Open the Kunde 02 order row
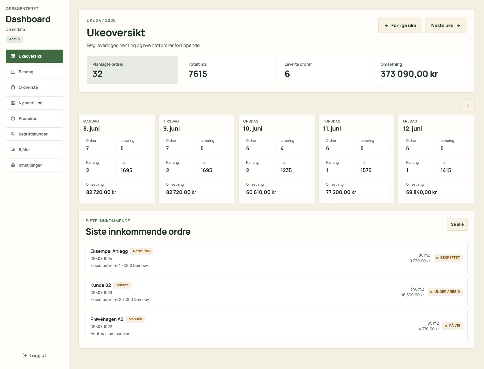Image resolution: width=484 pixels, height=369 pixels. click(x=277, y=292)
